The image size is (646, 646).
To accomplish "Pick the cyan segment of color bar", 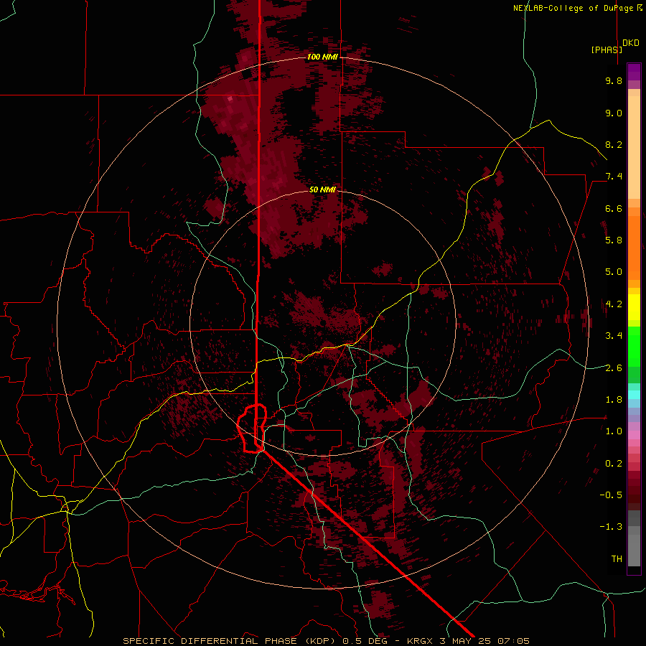I will (x=634, y=395).
